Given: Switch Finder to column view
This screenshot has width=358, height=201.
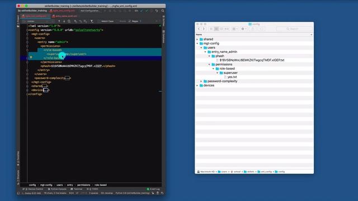Looking at the screenshot, I should click(x=222, y=28).
